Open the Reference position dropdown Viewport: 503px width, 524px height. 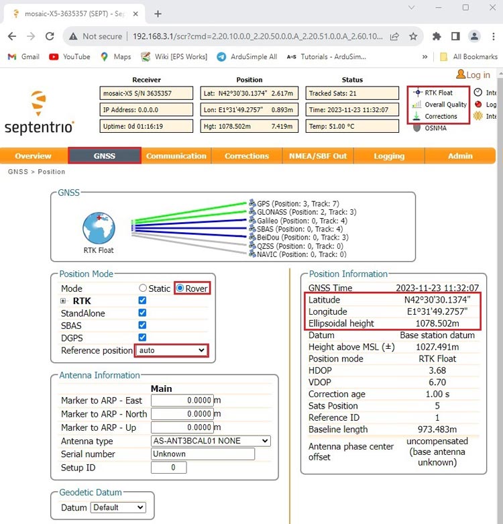click(x=172, y=350)
